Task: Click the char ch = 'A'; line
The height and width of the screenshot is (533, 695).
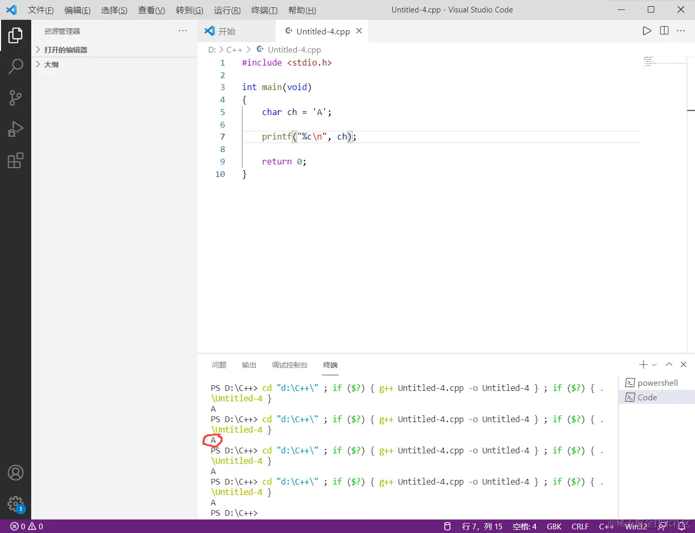Action: click(x=297, y=112)
